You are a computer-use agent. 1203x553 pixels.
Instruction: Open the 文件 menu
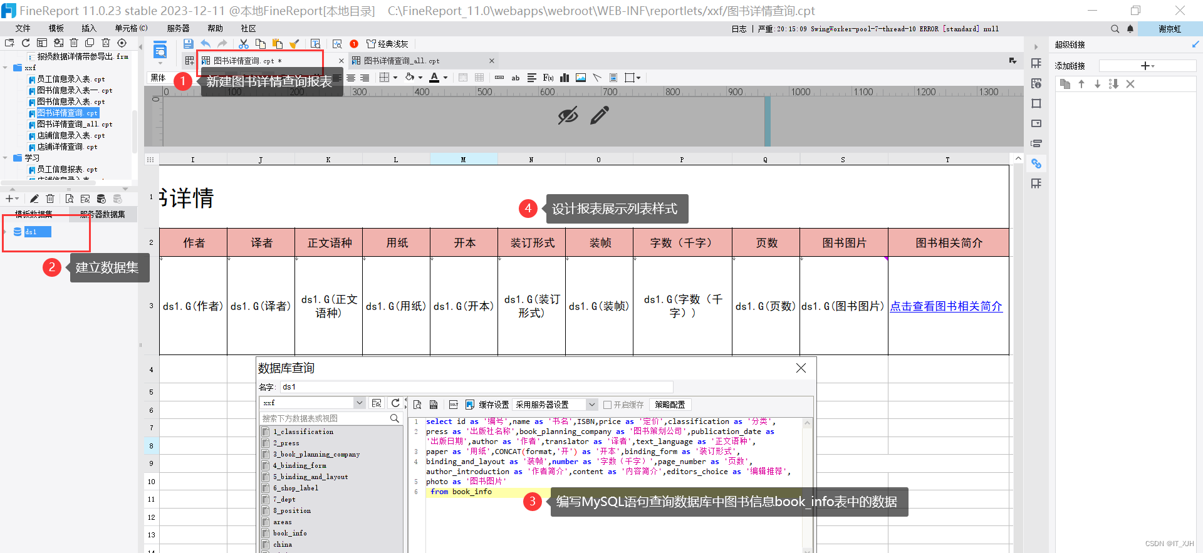pyautogui.click(x=23, y=29)
